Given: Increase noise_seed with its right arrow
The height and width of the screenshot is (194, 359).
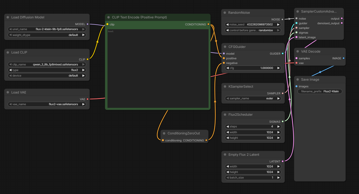Looking at the screenshot, I should [278, 25].
